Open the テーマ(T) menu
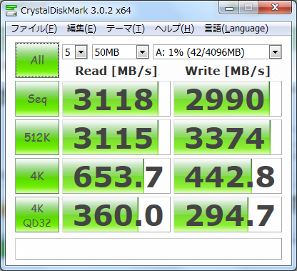 [126, 29]
